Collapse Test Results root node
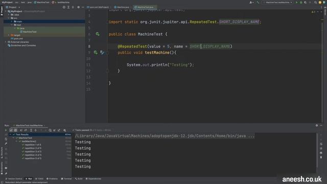 [10, 134]
